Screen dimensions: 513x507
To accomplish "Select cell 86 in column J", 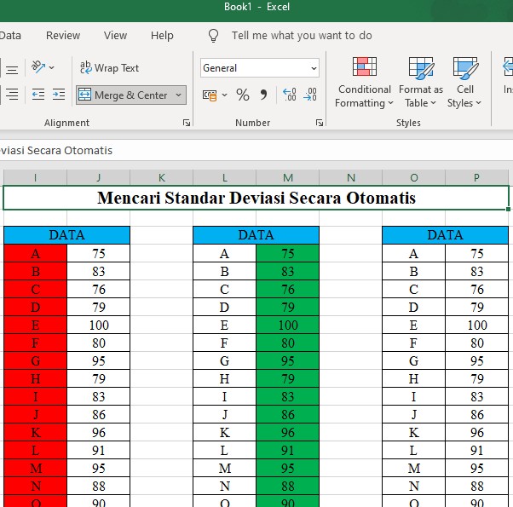I will pyautogui.click(x=99, y=414).
